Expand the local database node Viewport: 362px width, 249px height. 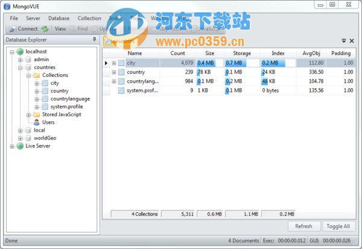21,131
